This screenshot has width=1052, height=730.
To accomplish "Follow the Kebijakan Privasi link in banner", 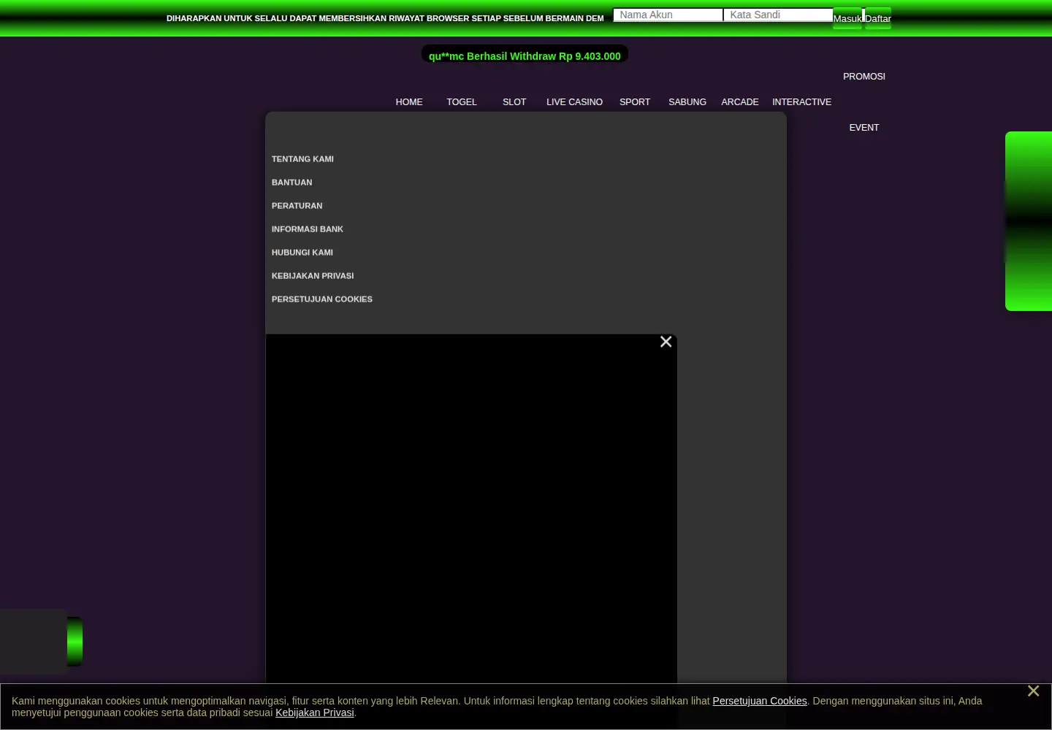I will [315, 712].
